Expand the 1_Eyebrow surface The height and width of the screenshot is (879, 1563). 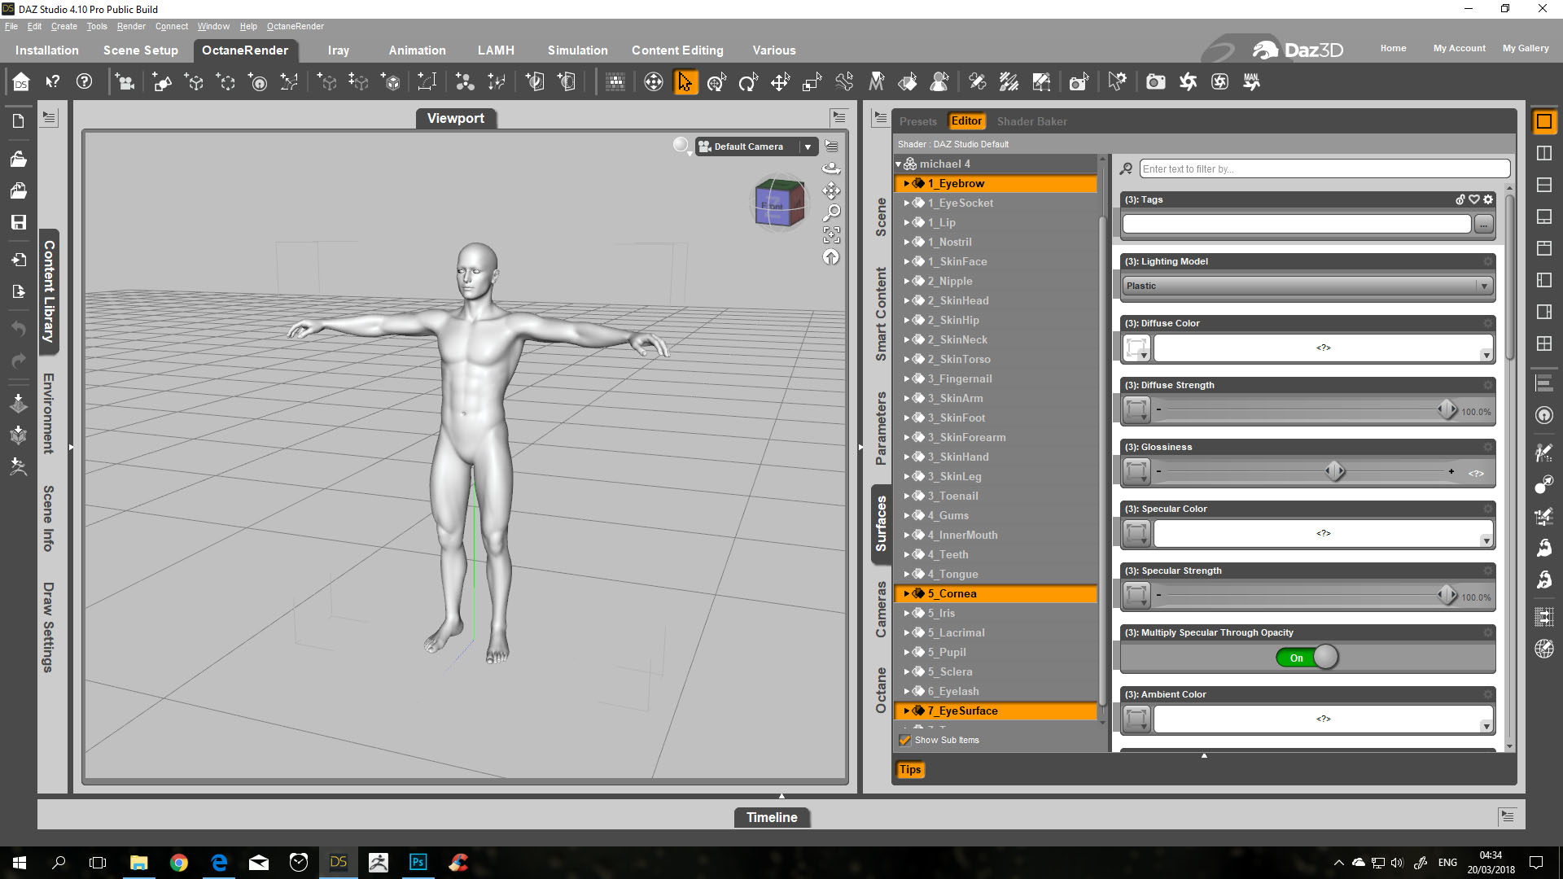click(x=906, y=184)
